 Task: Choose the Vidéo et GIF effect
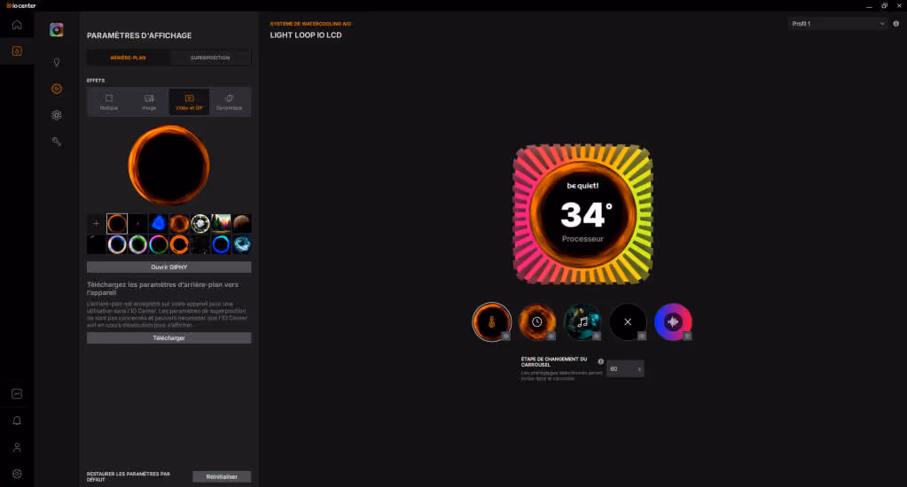tap(189, 102)
